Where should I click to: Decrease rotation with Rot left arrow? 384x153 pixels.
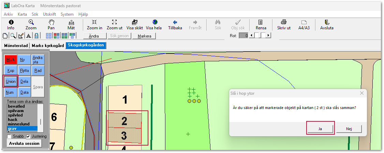click(x=252, y=36)
